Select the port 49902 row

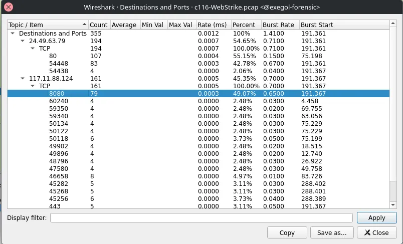point(198,146)
